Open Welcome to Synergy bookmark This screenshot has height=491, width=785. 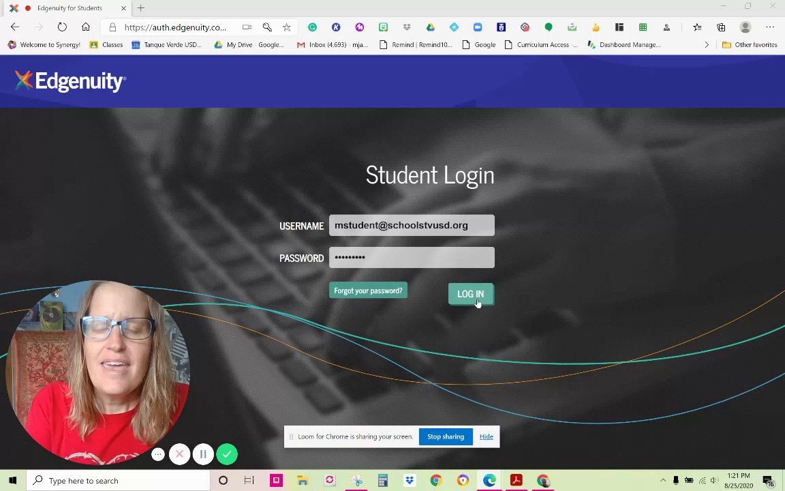coord(44,44)
